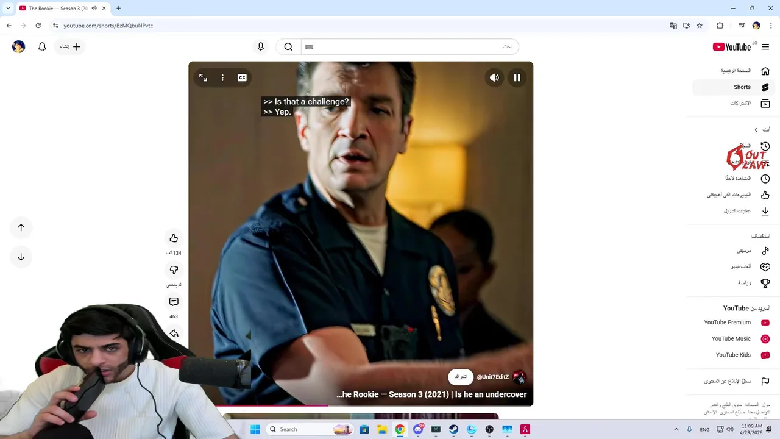Open the taskbar clock showing 11:09 AM
The image size is (780, 439).
(751, 429)
